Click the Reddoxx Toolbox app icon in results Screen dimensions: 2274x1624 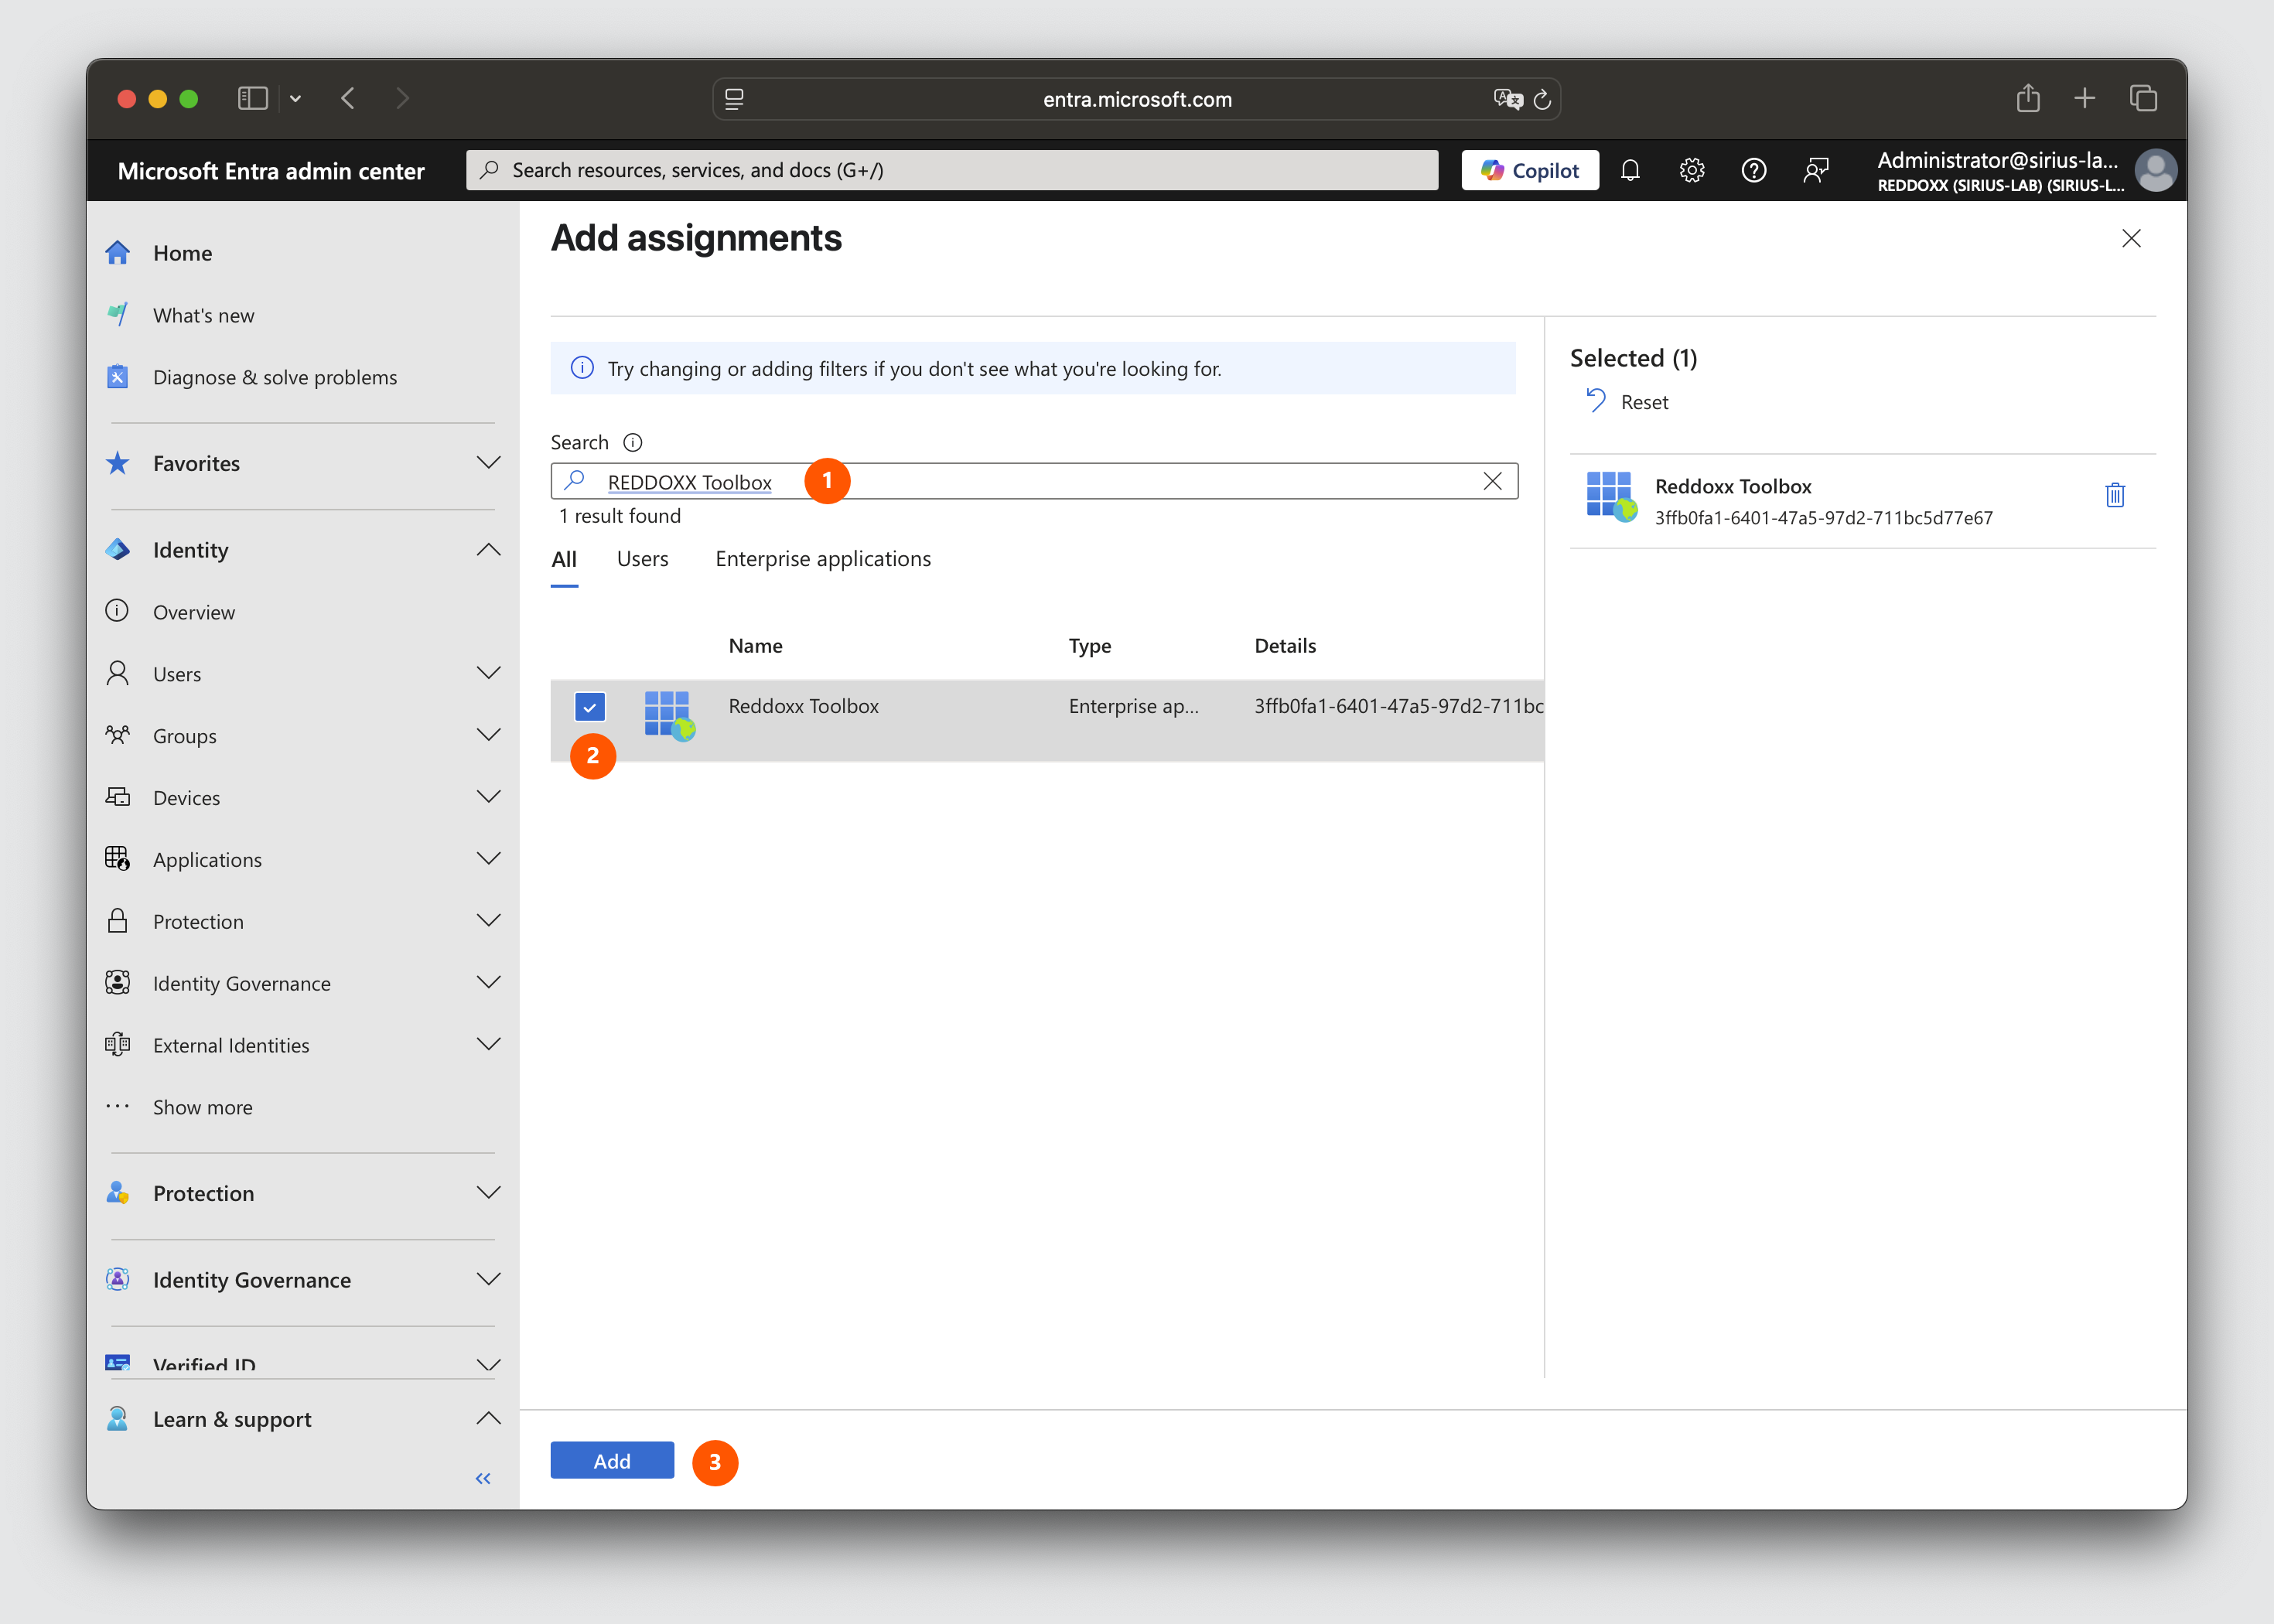[669, 716]
